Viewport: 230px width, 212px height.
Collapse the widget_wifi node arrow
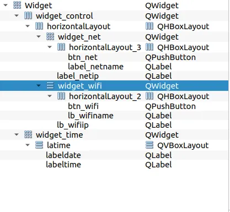[39, 85]
